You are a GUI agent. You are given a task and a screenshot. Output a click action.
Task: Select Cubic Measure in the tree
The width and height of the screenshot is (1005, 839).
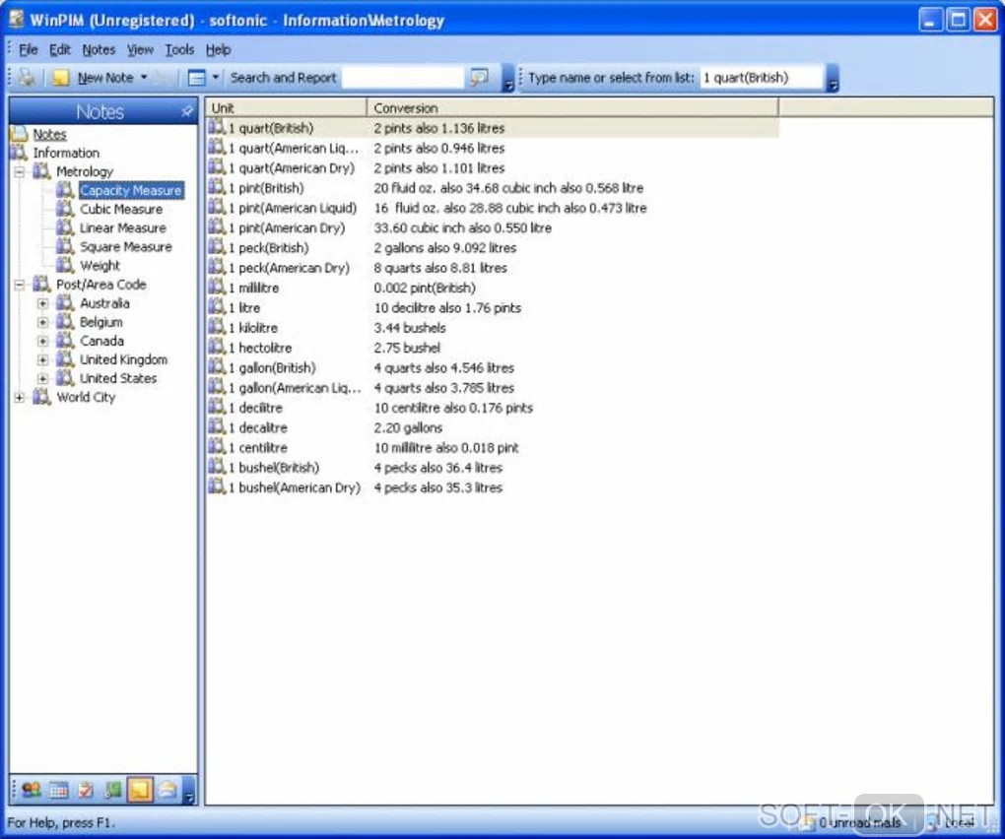coord(121,209)
